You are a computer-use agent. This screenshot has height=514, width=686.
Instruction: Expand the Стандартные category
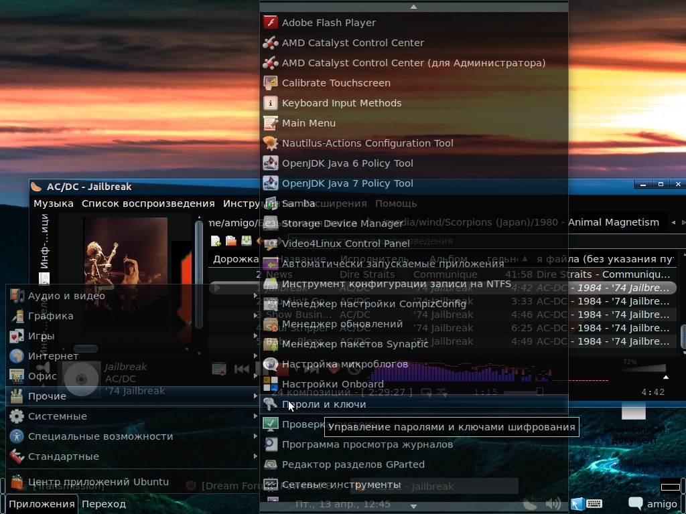tap(133, 456)
